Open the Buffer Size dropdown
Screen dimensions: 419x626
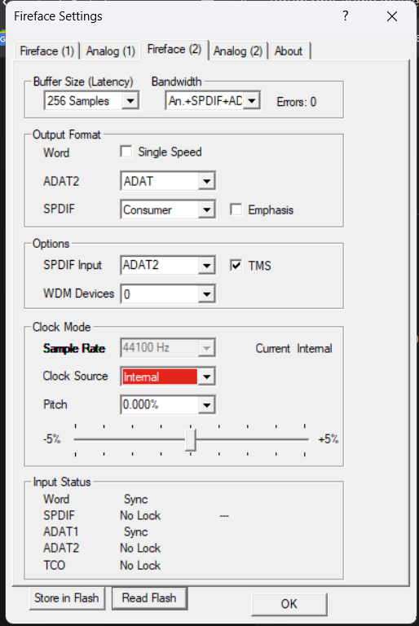pyautogui.click(x=91, y=100)
